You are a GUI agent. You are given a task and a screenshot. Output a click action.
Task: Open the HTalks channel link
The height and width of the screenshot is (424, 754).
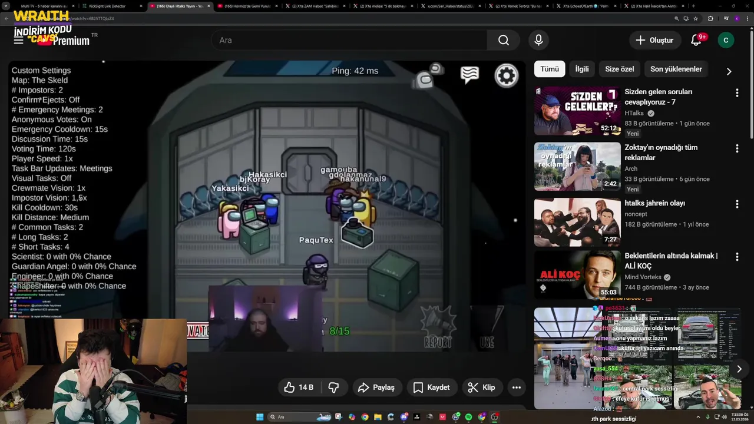coord(634,113)
